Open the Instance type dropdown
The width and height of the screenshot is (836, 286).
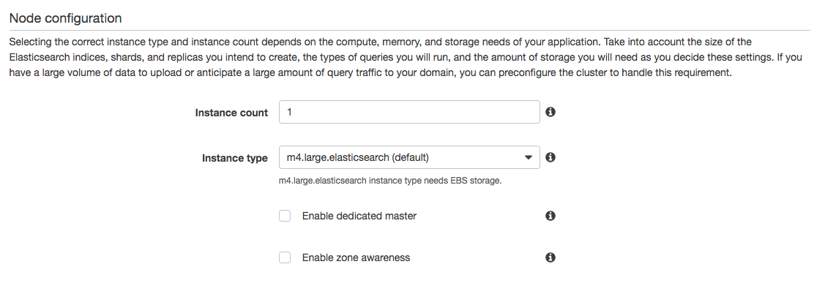tap(409, 157)
